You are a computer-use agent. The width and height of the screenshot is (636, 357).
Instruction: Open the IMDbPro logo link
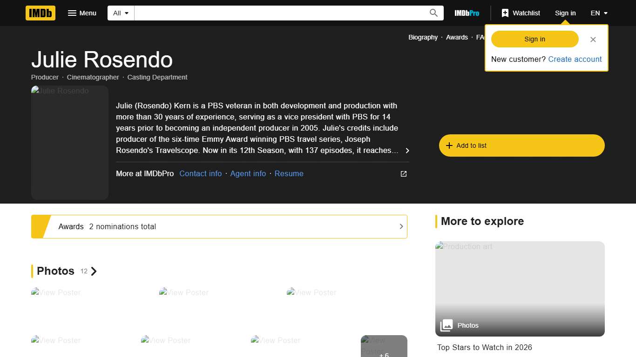pyautogui.click(x=467, y=13)
